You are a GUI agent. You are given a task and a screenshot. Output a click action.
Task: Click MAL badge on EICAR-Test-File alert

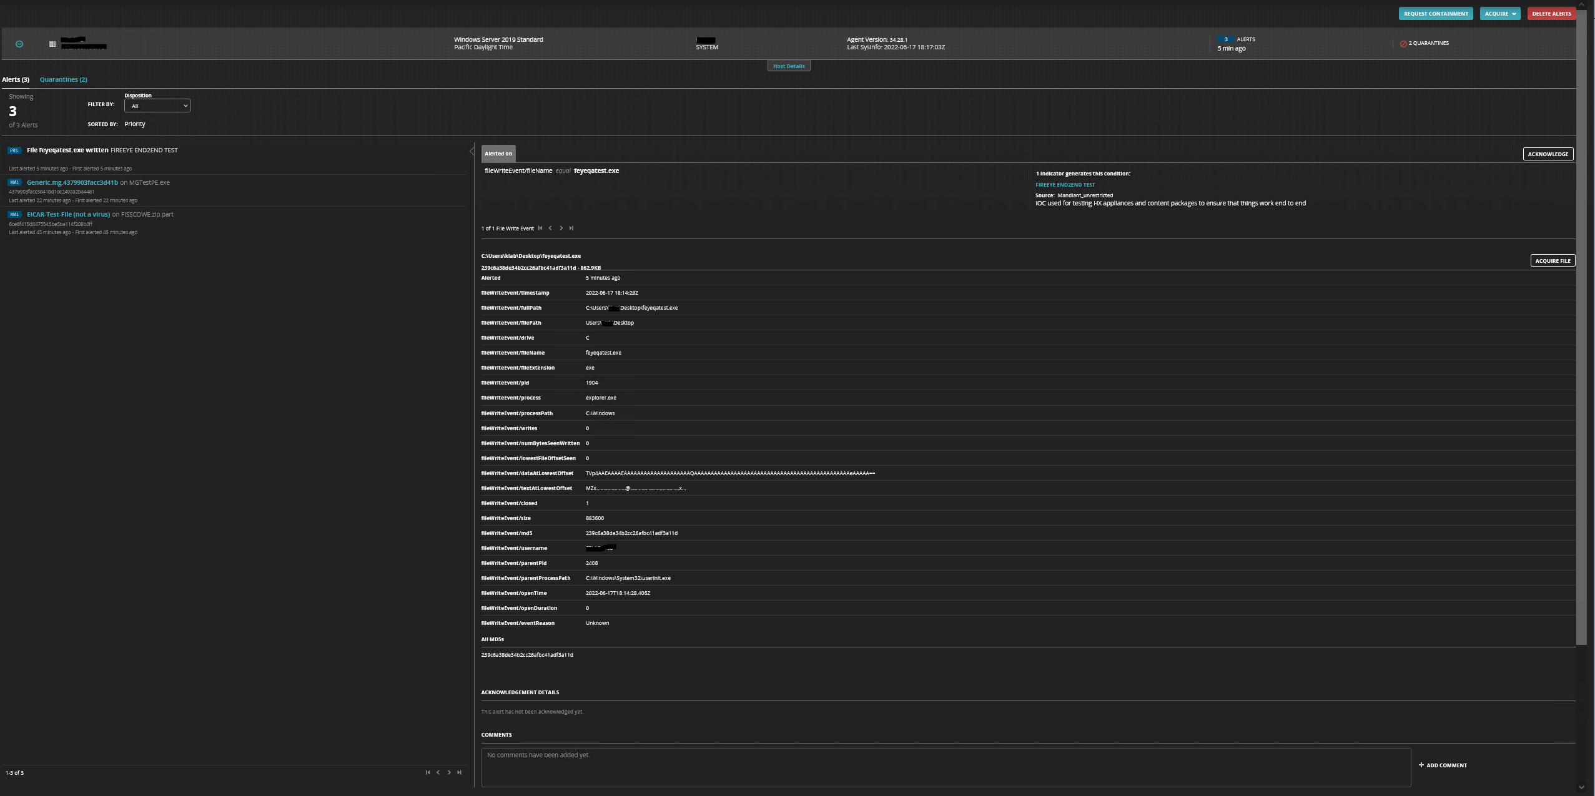[x=14, y=214]
